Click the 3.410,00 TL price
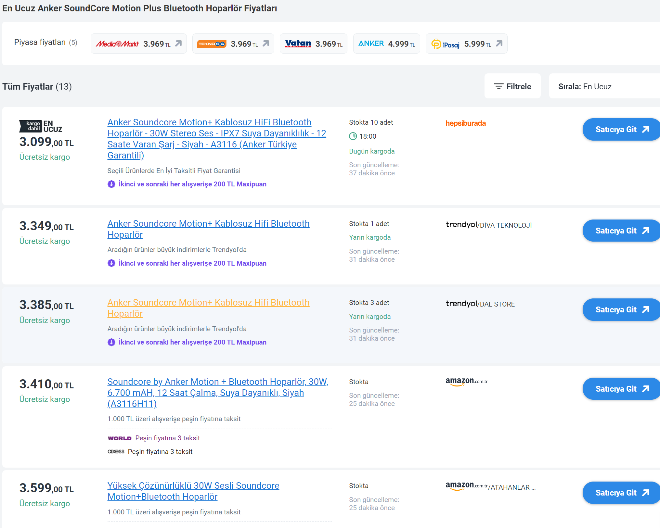Screen dimensions: 660x528 [x=46, y=384]
